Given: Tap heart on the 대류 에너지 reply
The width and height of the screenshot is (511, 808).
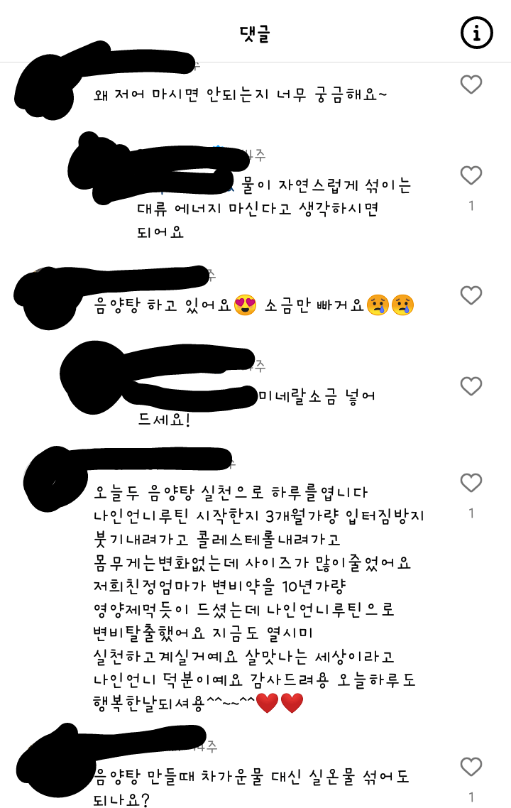Looking at the screenshot, I should pos(471,175).
